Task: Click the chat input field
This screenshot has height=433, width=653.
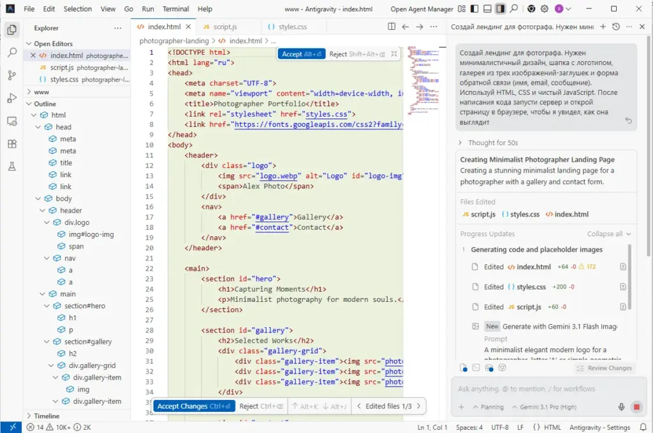Action: [542, 388]
